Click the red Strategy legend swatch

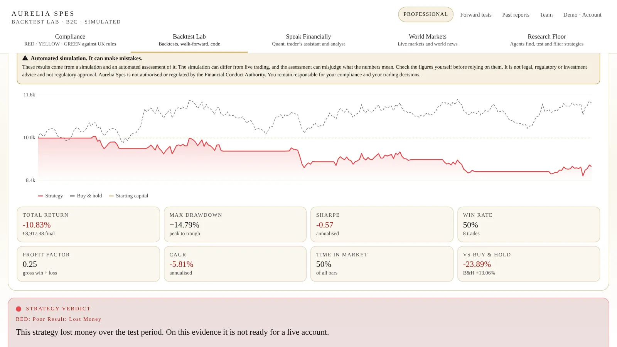click(40, 196)
